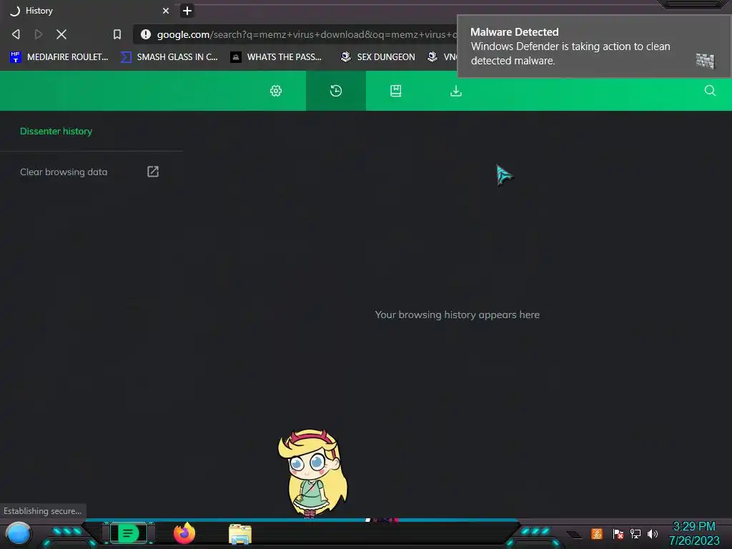The height and width of the screenshot is (549, 732).
Task: Open the SEX DUNGEON bookmark
Action: click(377, 57)
